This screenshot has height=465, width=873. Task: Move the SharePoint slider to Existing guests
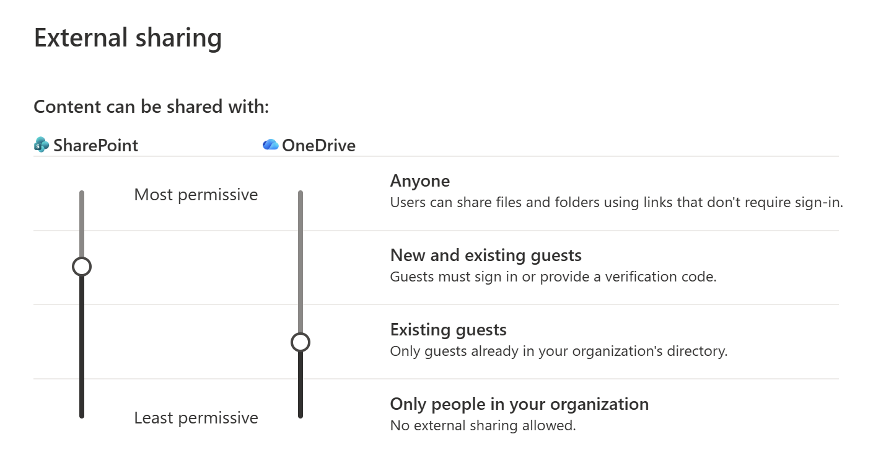(81, 342)
